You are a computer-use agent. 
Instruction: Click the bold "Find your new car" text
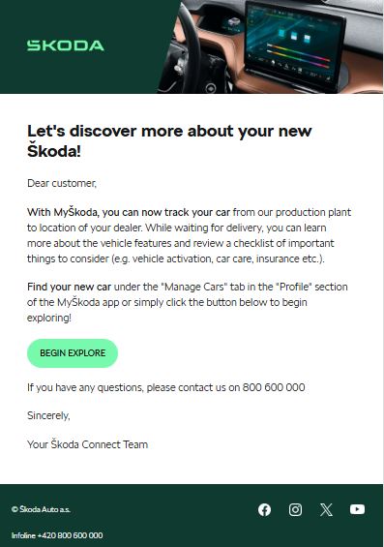tap(69, 287)
